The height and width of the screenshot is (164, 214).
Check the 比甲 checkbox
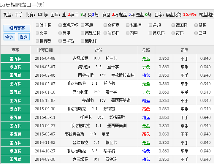pyautogui.click(x=37, y=33)
